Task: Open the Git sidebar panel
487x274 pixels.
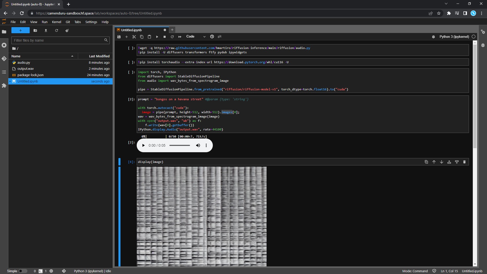Action: [4, 59]
